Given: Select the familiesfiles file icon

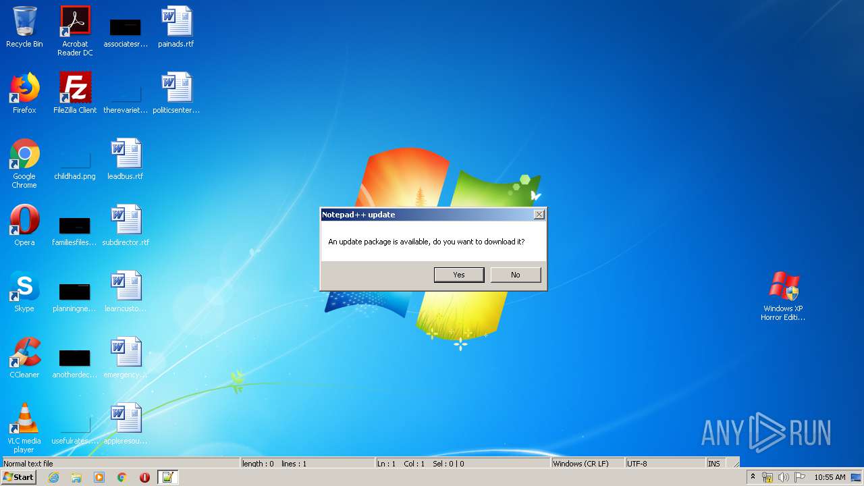Looking at the screenshot, I should pyautogui.click(x=75, y=231).
